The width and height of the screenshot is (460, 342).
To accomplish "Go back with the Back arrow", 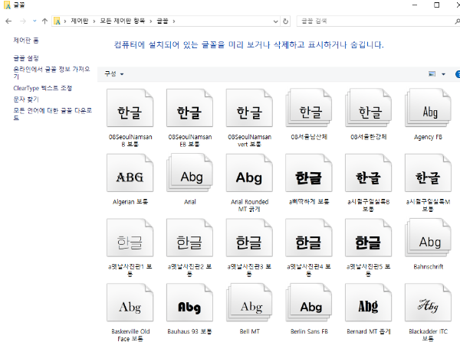I will tap(8, 21).
